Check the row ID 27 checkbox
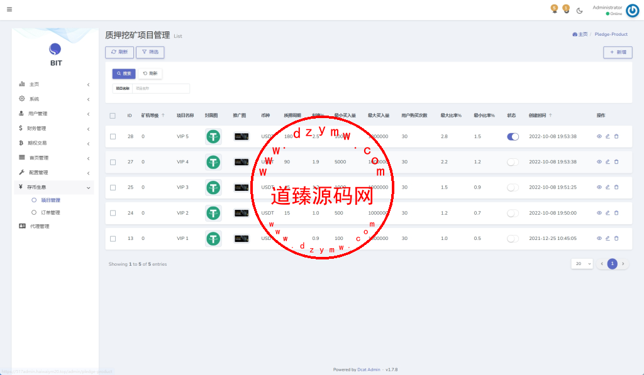Screen dimensions: 644x375 coord(113,162)
